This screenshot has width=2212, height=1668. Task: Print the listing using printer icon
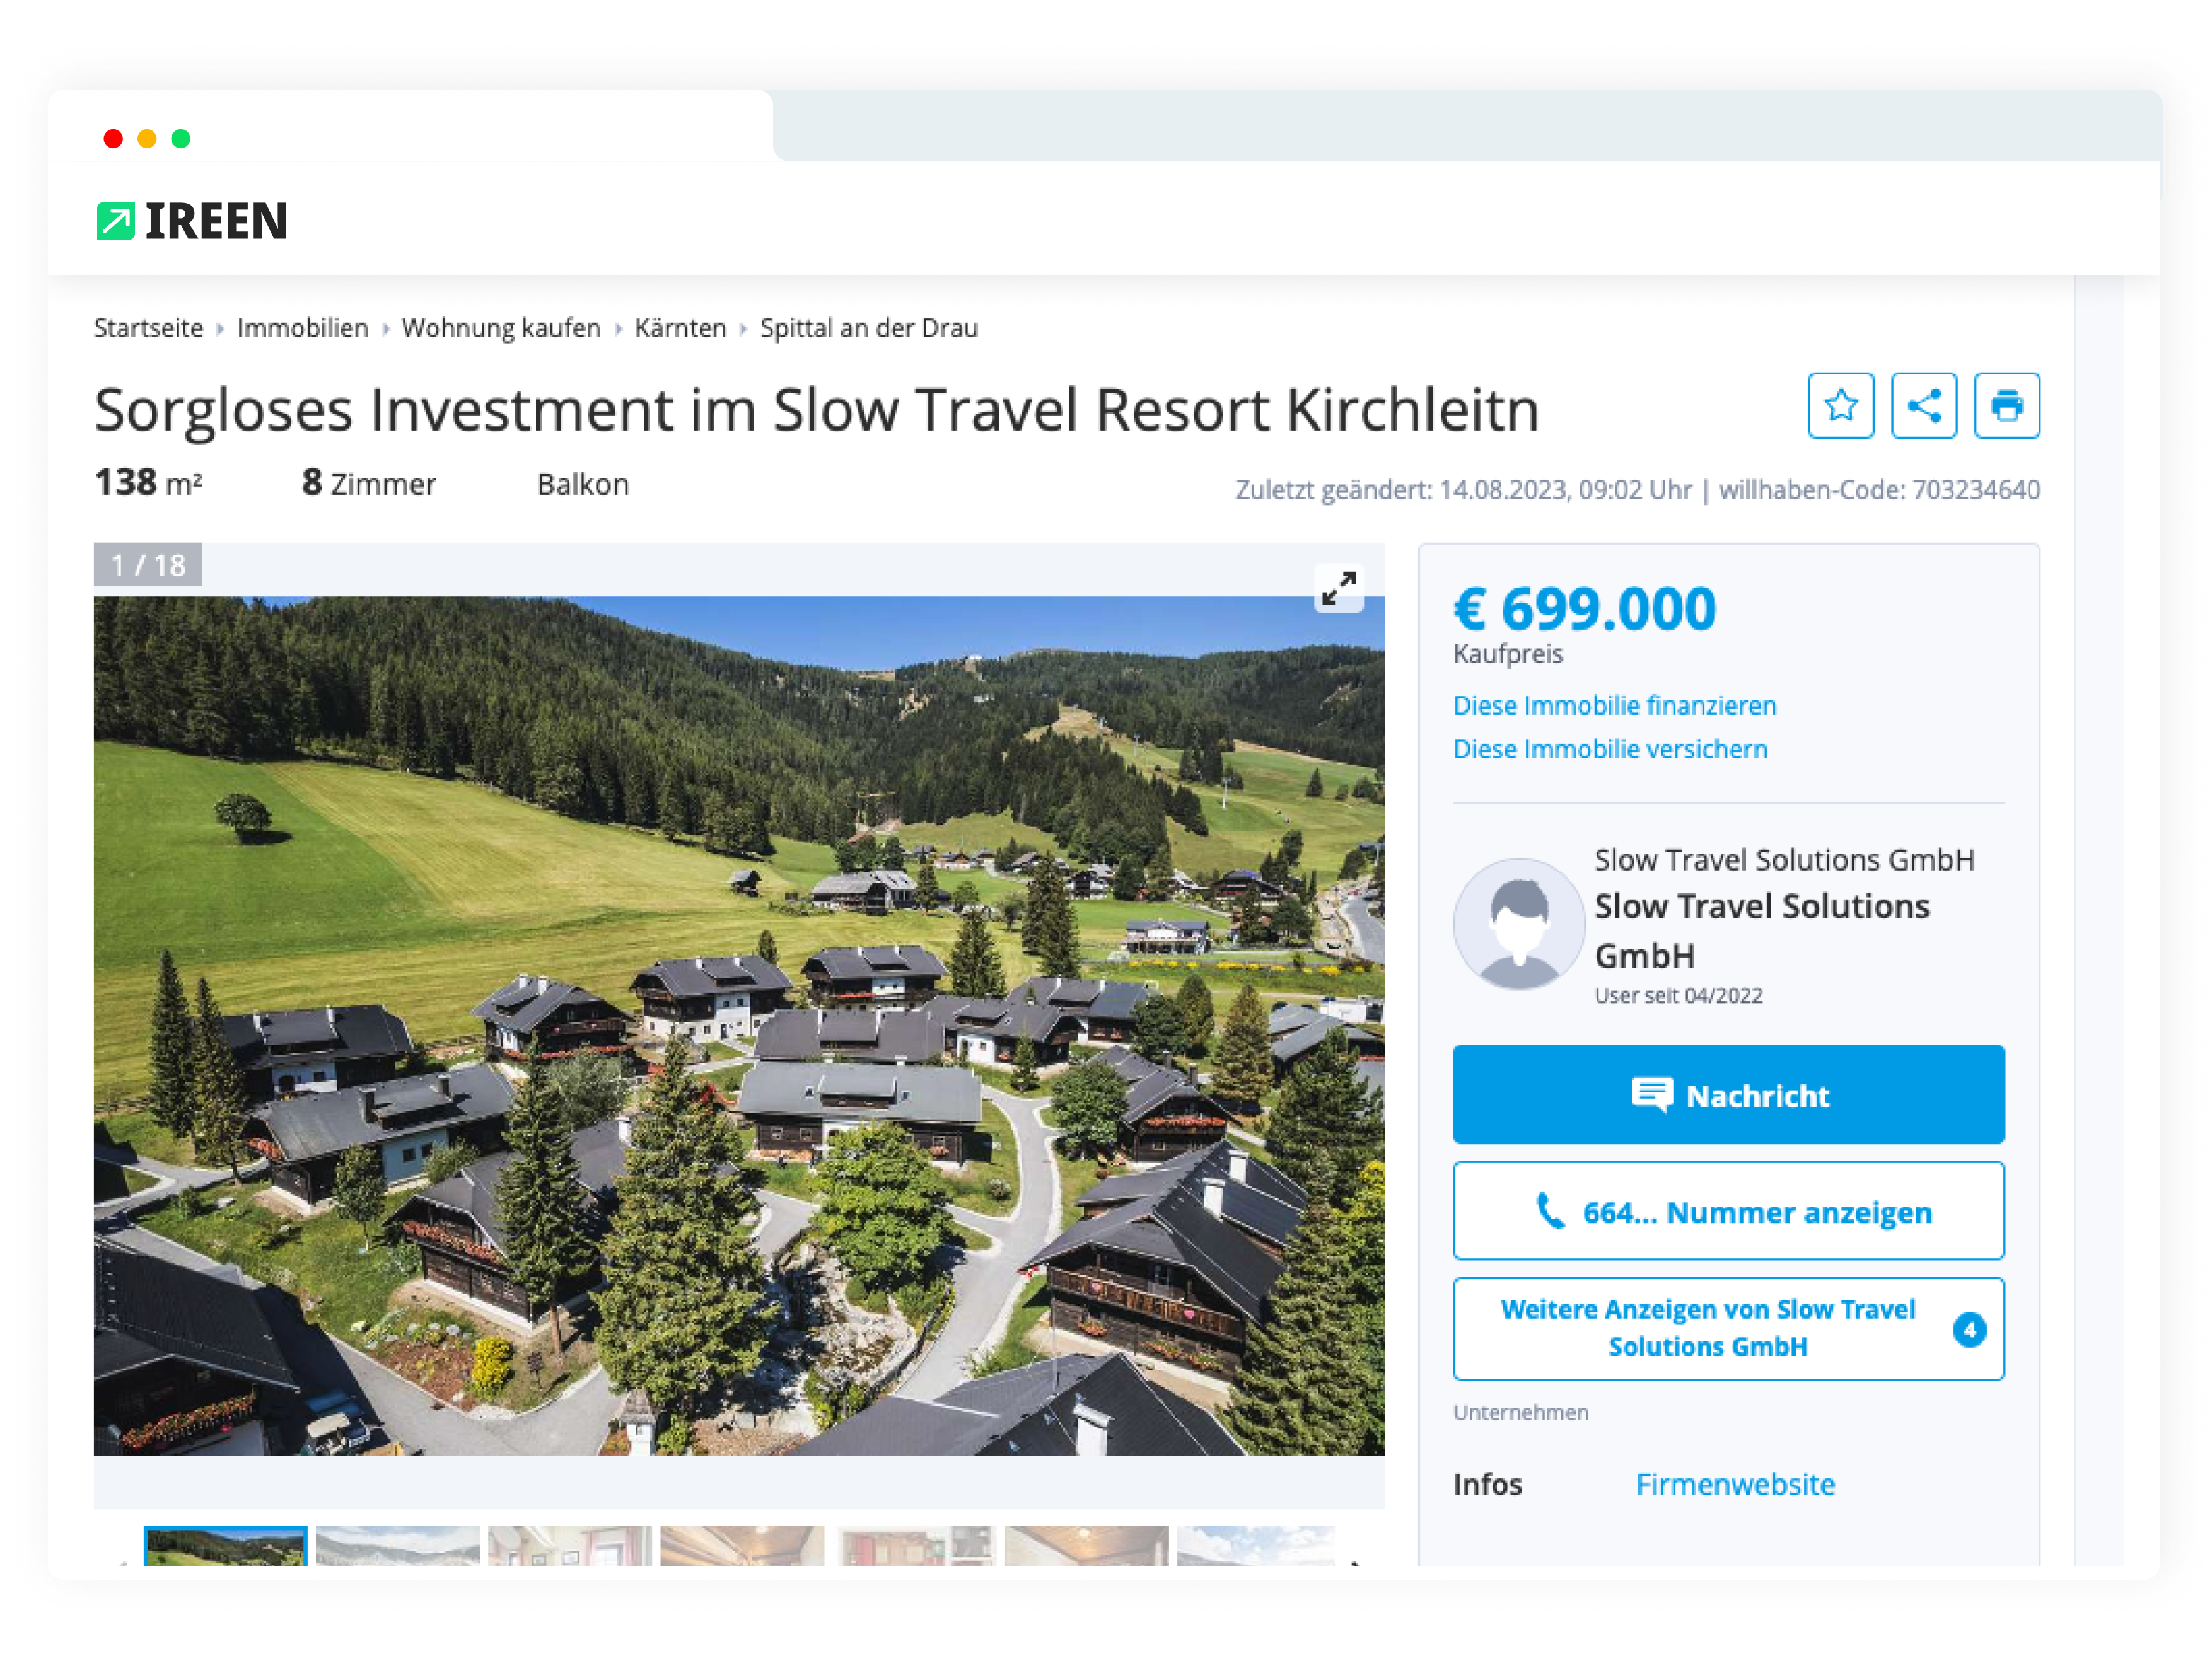(x=2006, y=406)
